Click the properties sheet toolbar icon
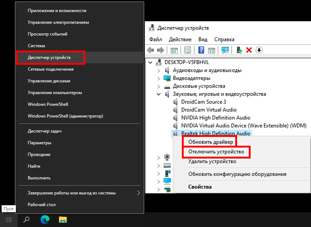The width and height of the screenshot is (311, 227). 188,50
